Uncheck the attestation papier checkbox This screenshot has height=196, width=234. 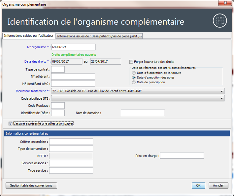[11, 124]
